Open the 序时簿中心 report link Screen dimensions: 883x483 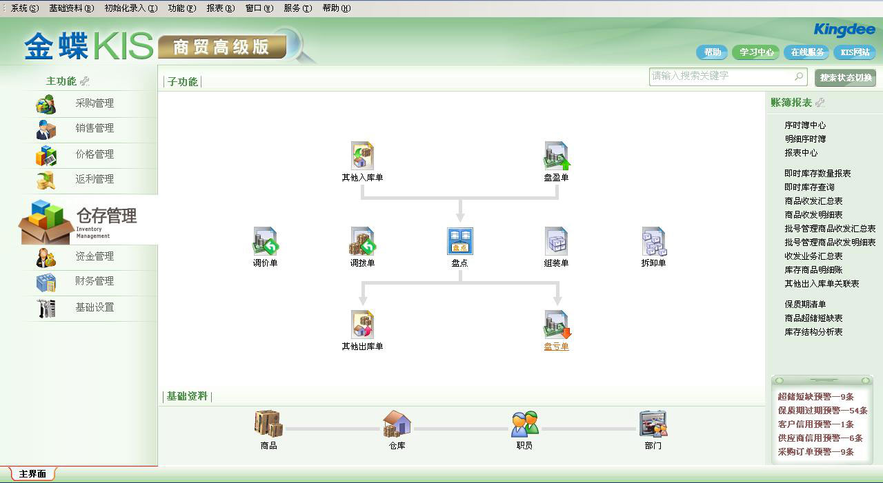pos(805,125)
